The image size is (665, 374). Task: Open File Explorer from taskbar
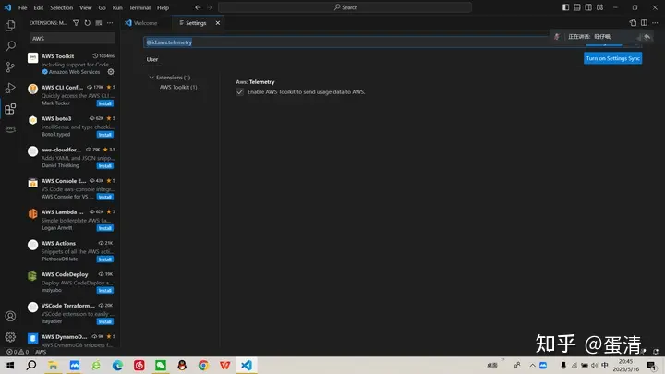click(x=53, y=365)
